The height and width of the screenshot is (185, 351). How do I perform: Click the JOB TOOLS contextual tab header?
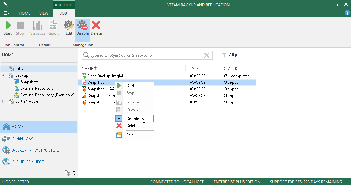coord(64,5)
